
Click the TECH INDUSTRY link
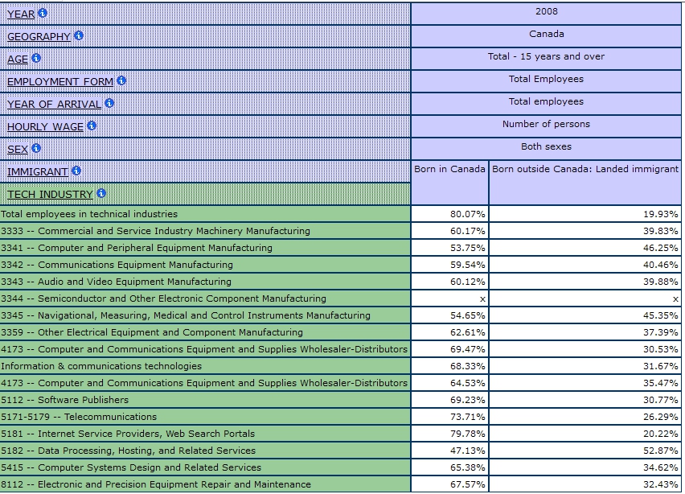click(x=50, y=195)
